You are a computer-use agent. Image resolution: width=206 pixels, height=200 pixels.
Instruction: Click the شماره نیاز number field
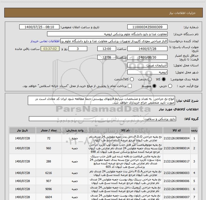tap(147, 27)
